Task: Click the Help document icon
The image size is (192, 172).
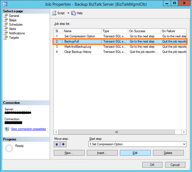Action: [x=74, y=13]
